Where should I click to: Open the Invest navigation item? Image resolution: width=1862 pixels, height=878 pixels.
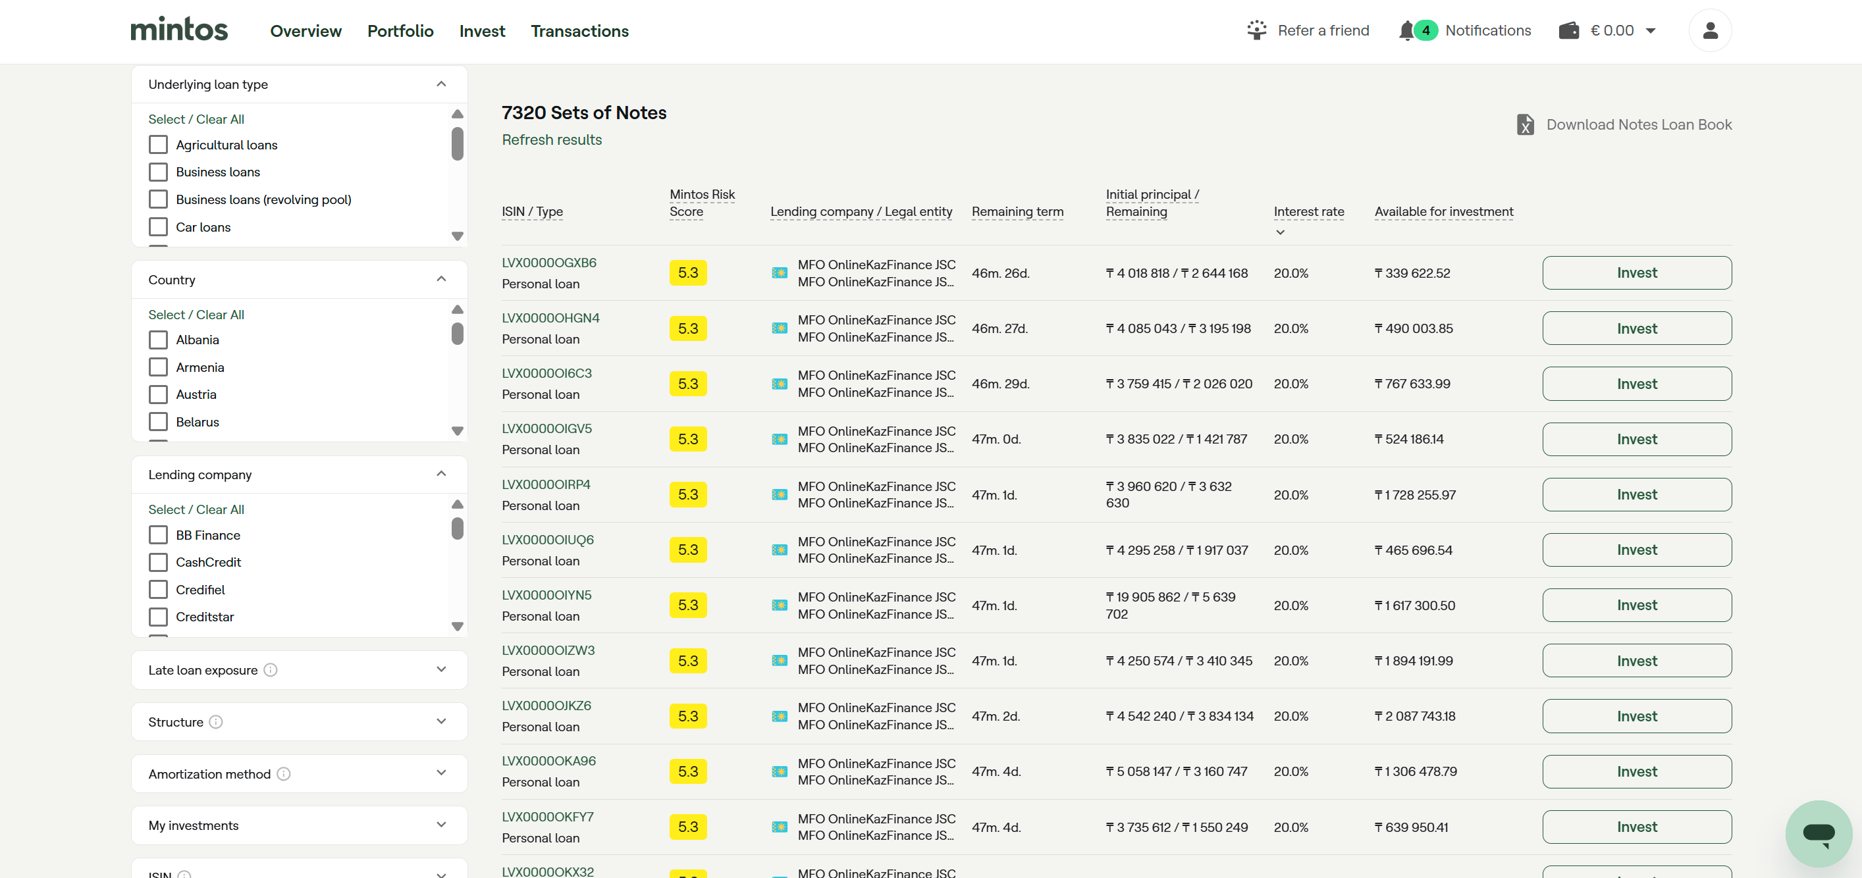click(482, 31)
